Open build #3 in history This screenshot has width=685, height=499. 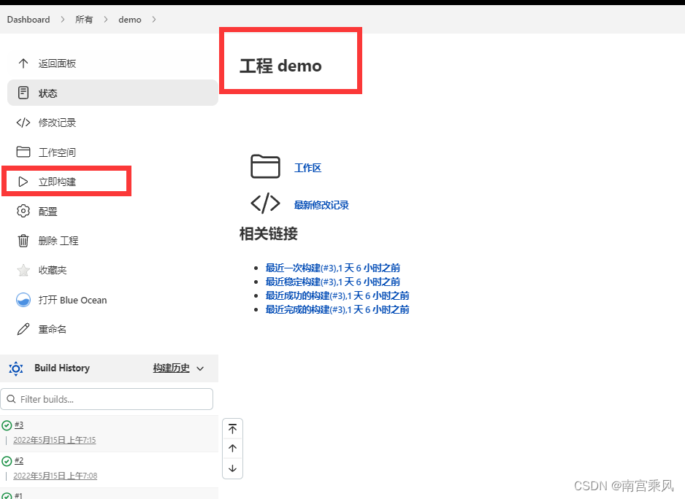19,425
